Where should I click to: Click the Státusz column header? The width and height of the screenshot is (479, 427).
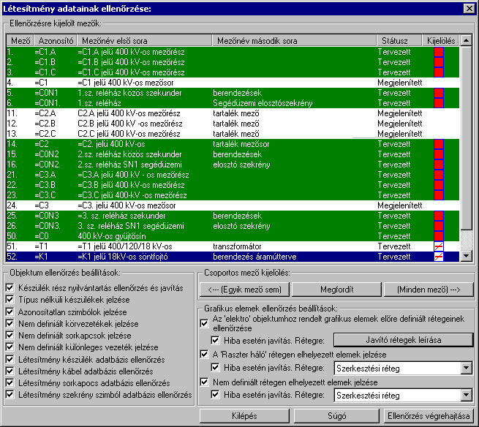tap(399, 41)
